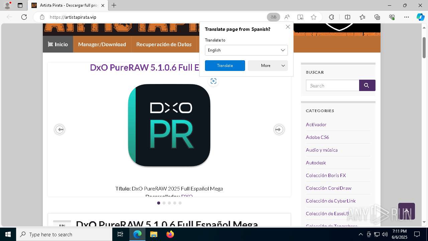Open the notification center
Screen dimensions: 428x241
click(x=417, y=234)
